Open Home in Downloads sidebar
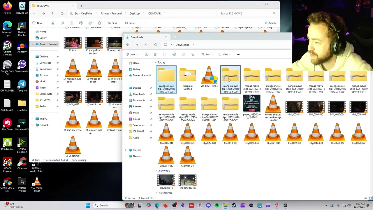The image size is (373, 210). pos(136,63)
